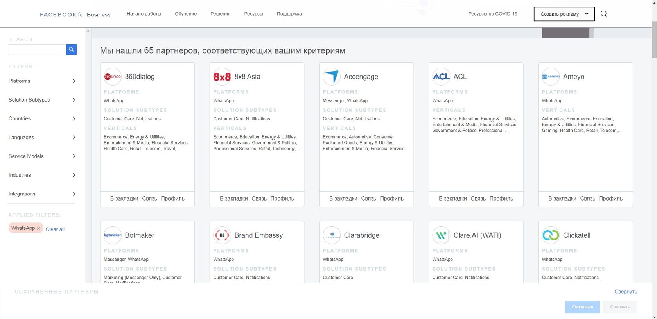
Task: Click Связь on the 360dialog card
Action: coord(150,199)
